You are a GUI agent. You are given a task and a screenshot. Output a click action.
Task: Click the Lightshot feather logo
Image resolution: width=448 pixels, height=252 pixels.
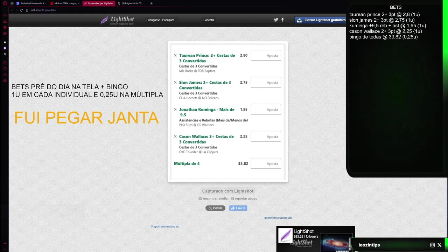pos(117,20)
